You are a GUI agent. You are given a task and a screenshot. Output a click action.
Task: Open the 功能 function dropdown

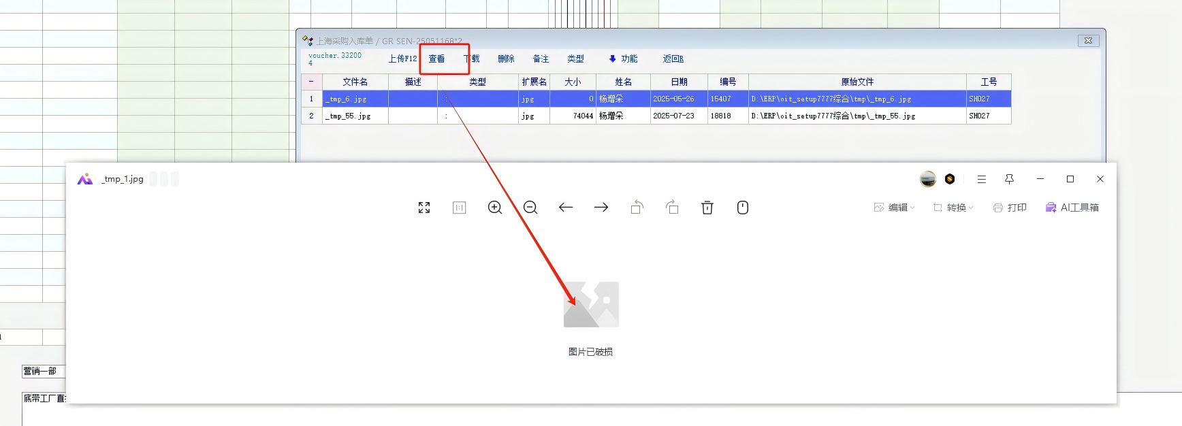pyautogui.click(x=623, y=59)
